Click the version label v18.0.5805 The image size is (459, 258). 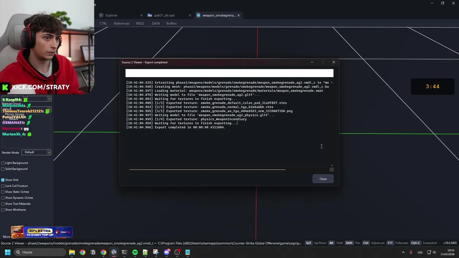click(450, 243)
